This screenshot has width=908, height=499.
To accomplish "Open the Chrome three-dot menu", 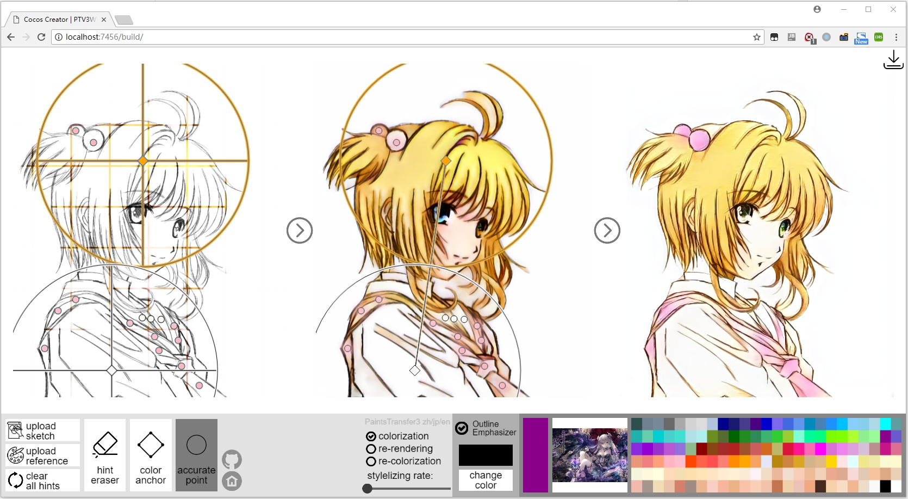I will click(x=896, y=37).
